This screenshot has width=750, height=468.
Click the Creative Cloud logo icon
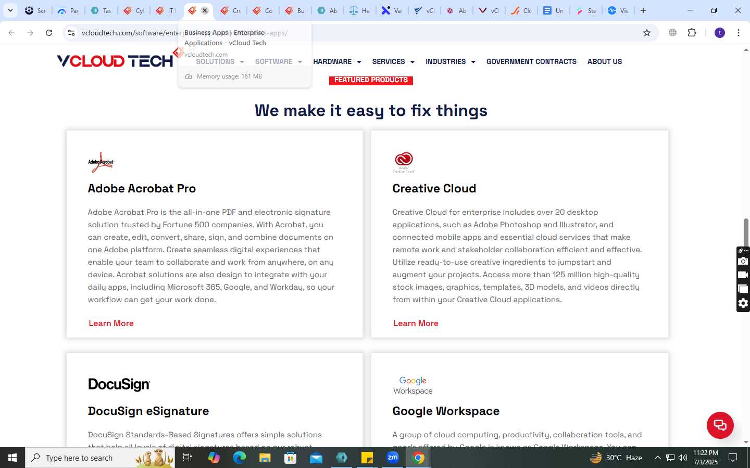[404, 162]
